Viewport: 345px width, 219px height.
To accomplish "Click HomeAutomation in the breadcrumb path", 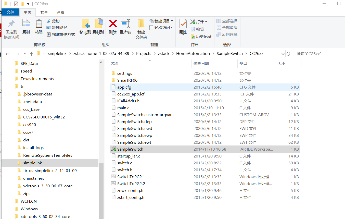I will (x=193, y=54).
